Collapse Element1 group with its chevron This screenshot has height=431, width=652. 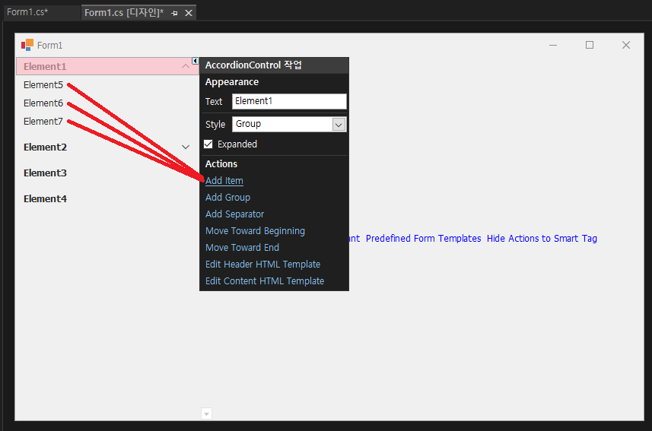click(x=186, y=66)
